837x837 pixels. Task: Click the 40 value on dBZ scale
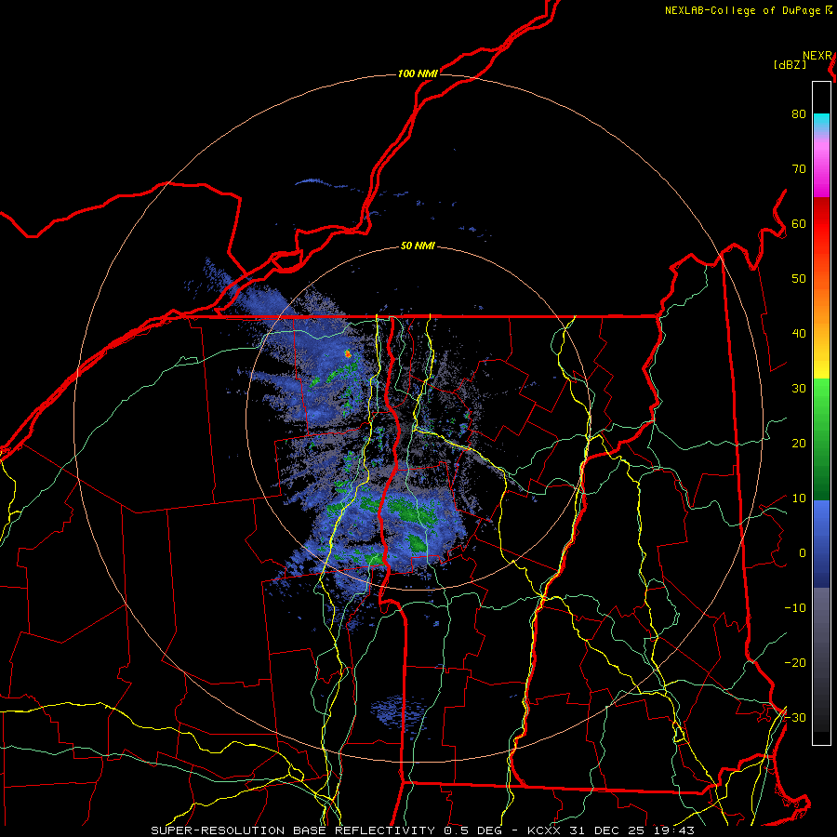coord(799,334)
